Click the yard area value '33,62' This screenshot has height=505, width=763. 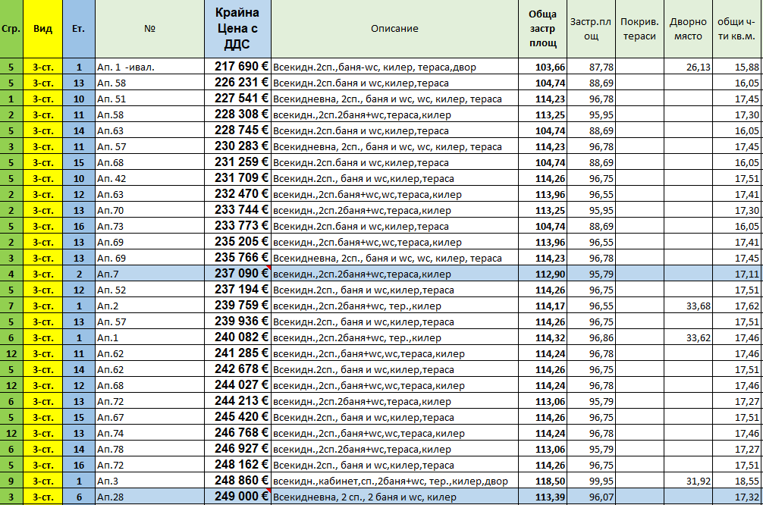click(688, 337)
